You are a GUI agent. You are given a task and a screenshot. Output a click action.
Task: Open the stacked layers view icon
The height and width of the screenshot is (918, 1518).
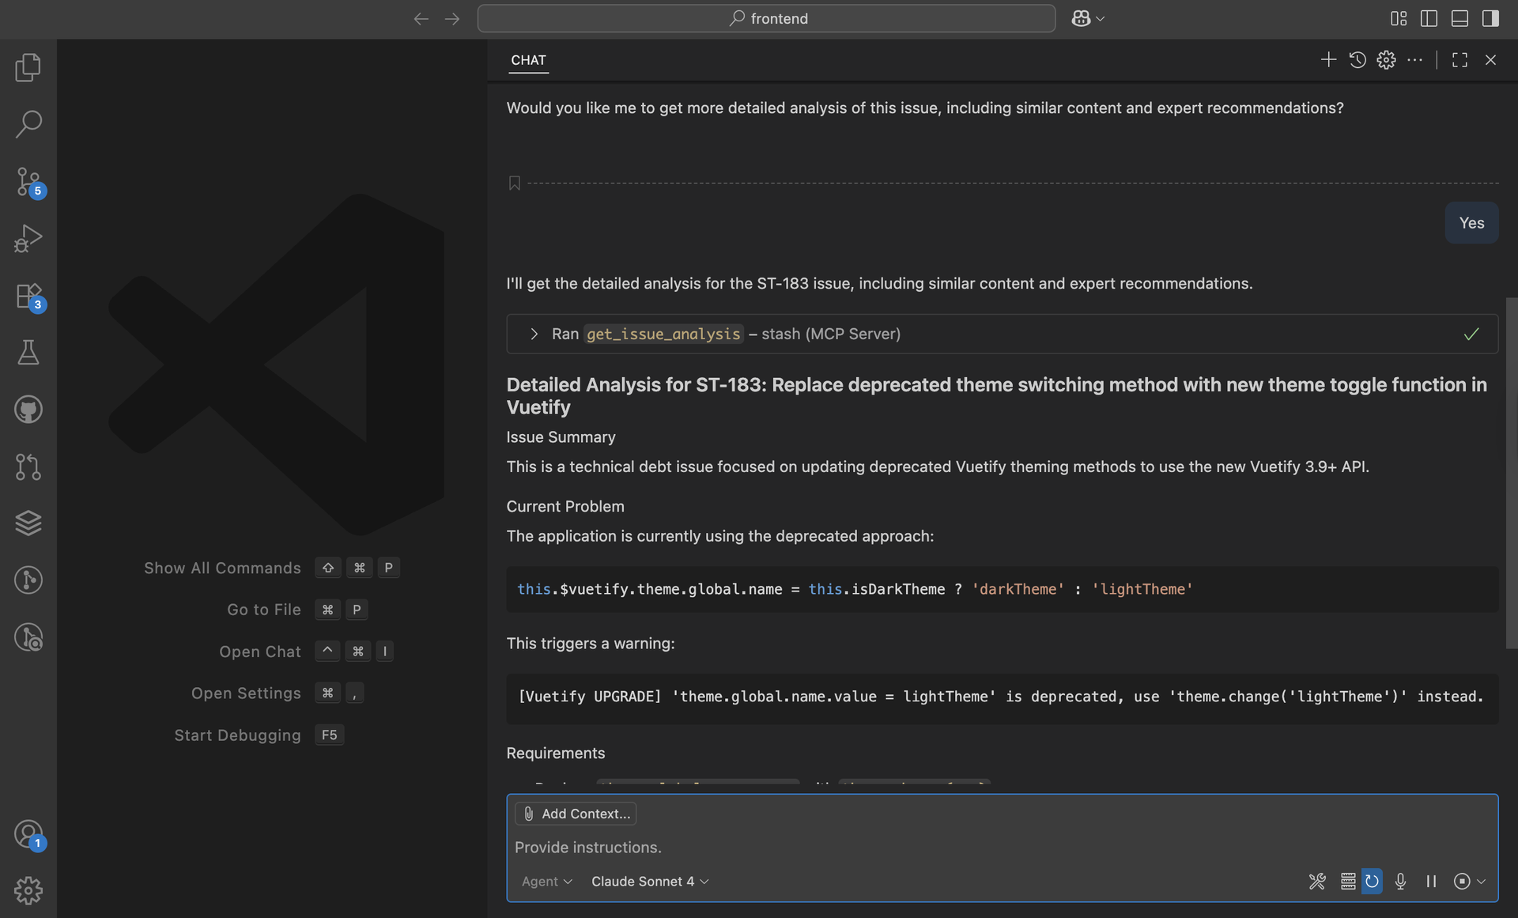click(28, 523)
